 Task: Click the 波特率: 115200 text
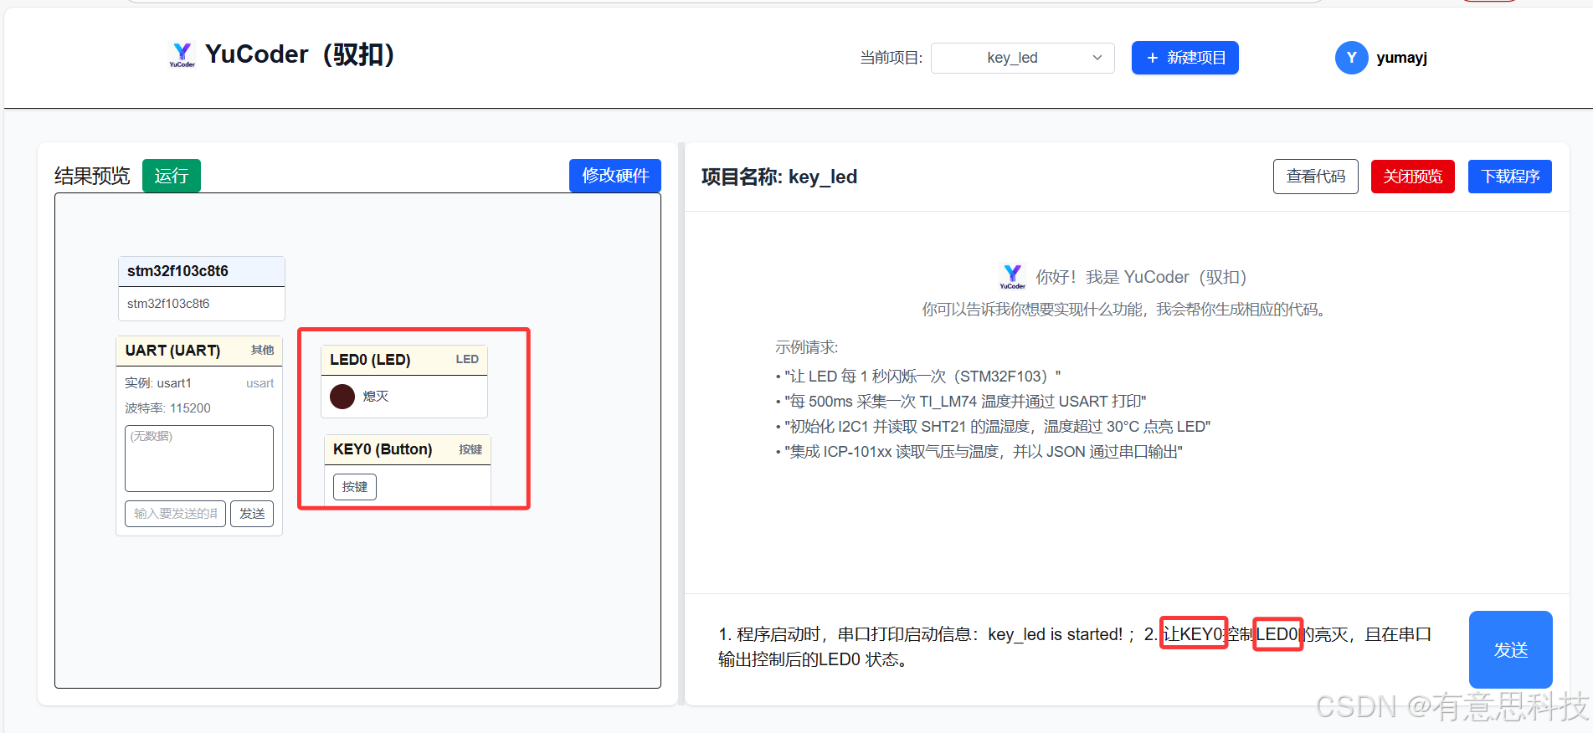click(167, 408)
